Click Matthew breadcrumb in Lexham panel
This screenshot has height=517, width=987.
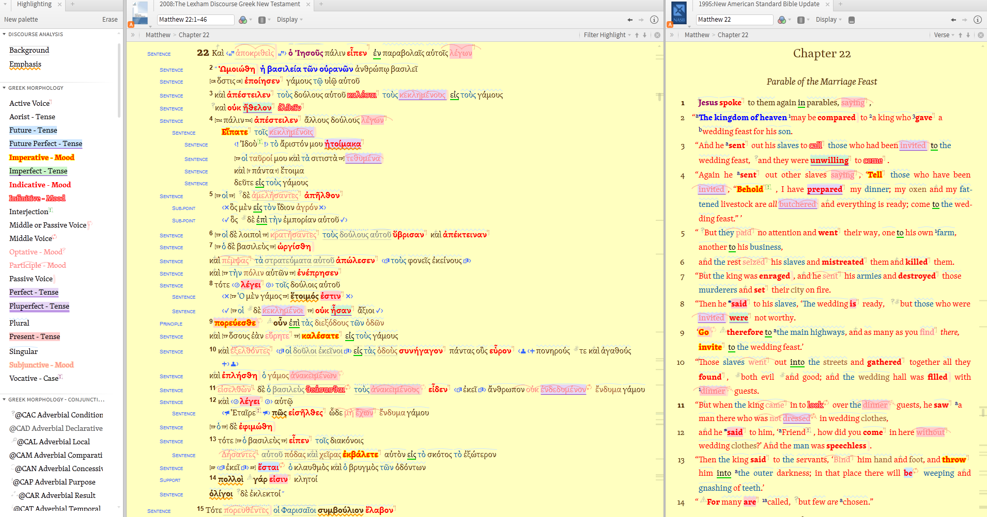tap(158, 35)
